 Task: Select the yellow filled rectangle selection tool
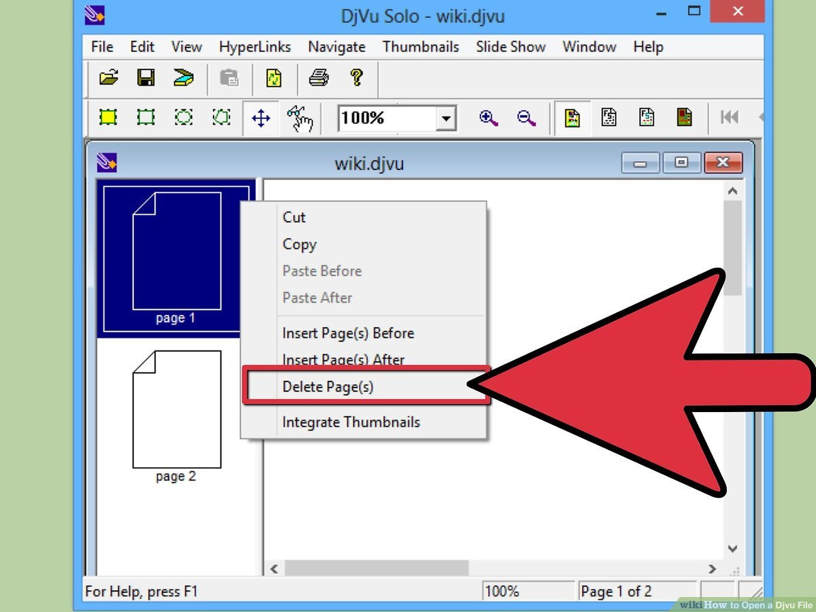pyautogui.click(x=108, y=118)
